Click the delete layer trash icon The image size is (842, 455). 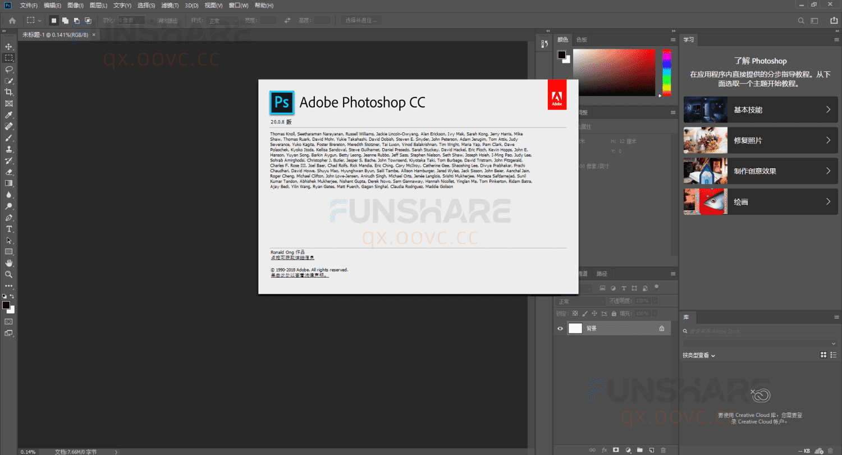tap(663, 450)
